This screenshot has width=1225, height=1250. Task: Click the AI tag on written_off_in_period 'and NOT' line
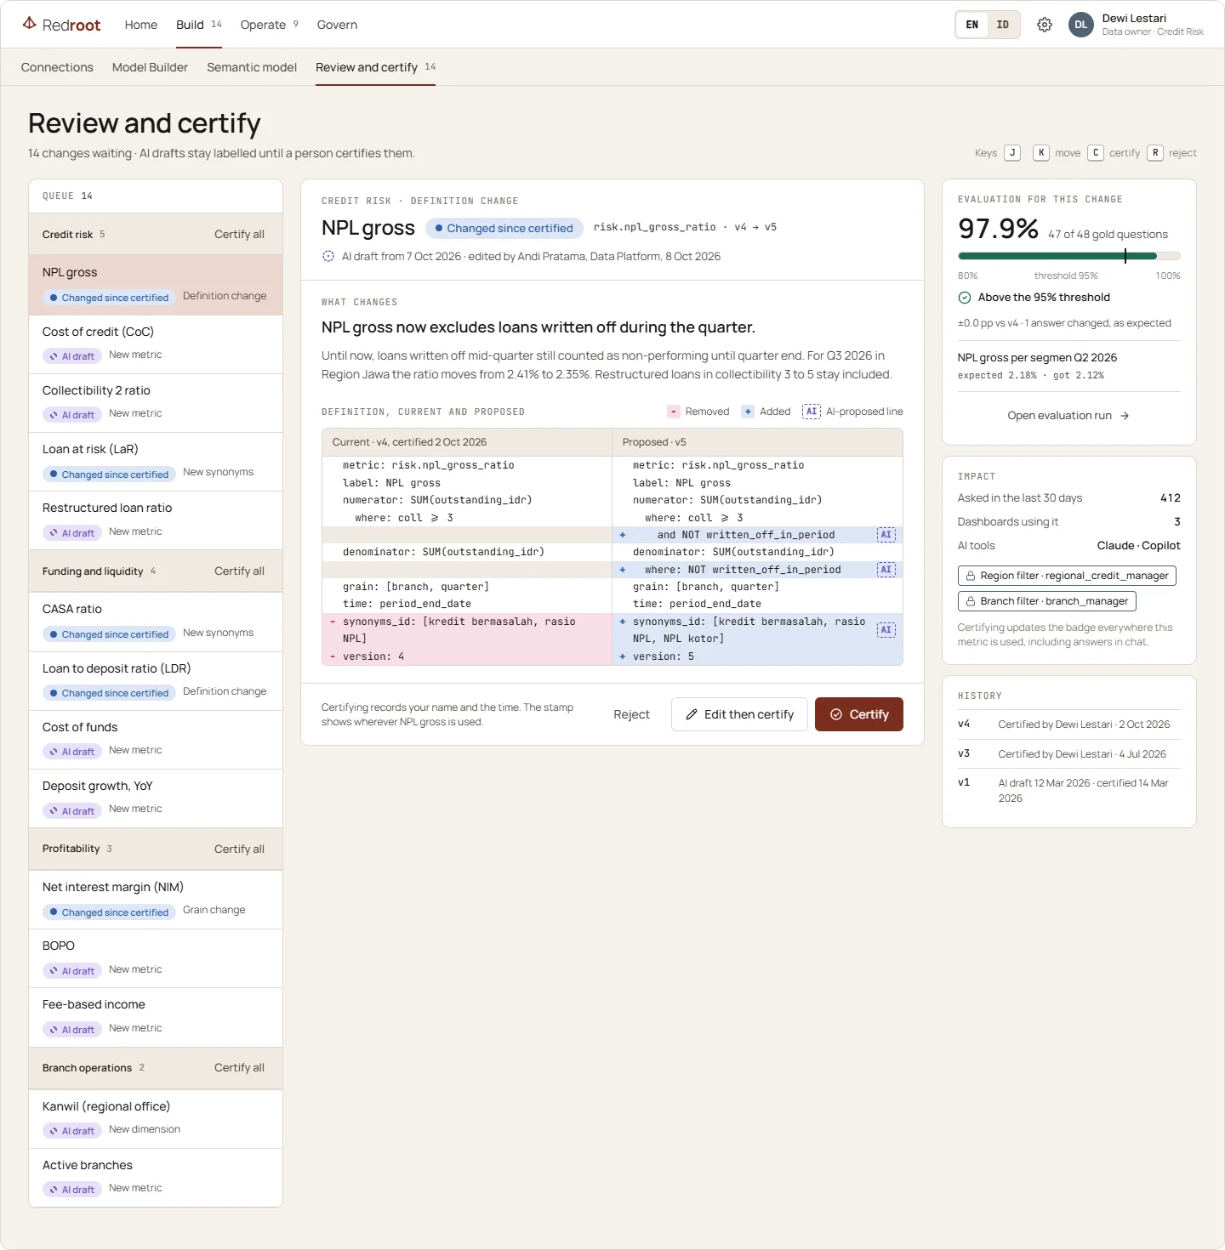[x=886, y=535]
